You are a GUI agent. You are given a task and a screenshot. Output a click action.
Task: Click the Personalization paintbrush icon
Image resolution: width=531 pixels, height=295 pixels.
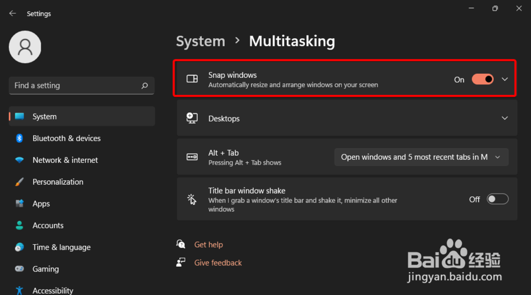(19, 182)
